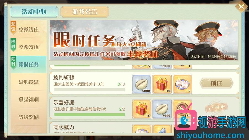Click the 前往 button for 披荆斩棘
The width and height of the screenshot is (249, 140).
point(216,83)
